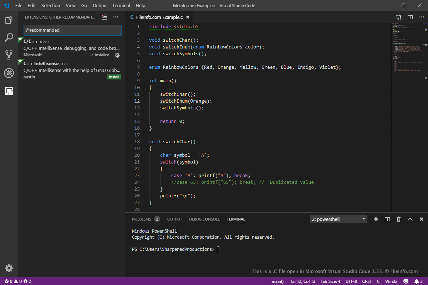Add a new terminal with plus icon

pyautogui.click(x=376, y=219)
